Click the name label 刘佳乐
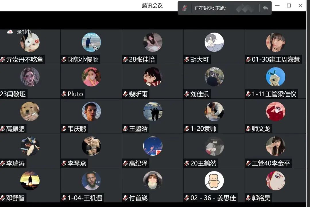The width and height of the screenshot is (310, 207). point(200,94)
